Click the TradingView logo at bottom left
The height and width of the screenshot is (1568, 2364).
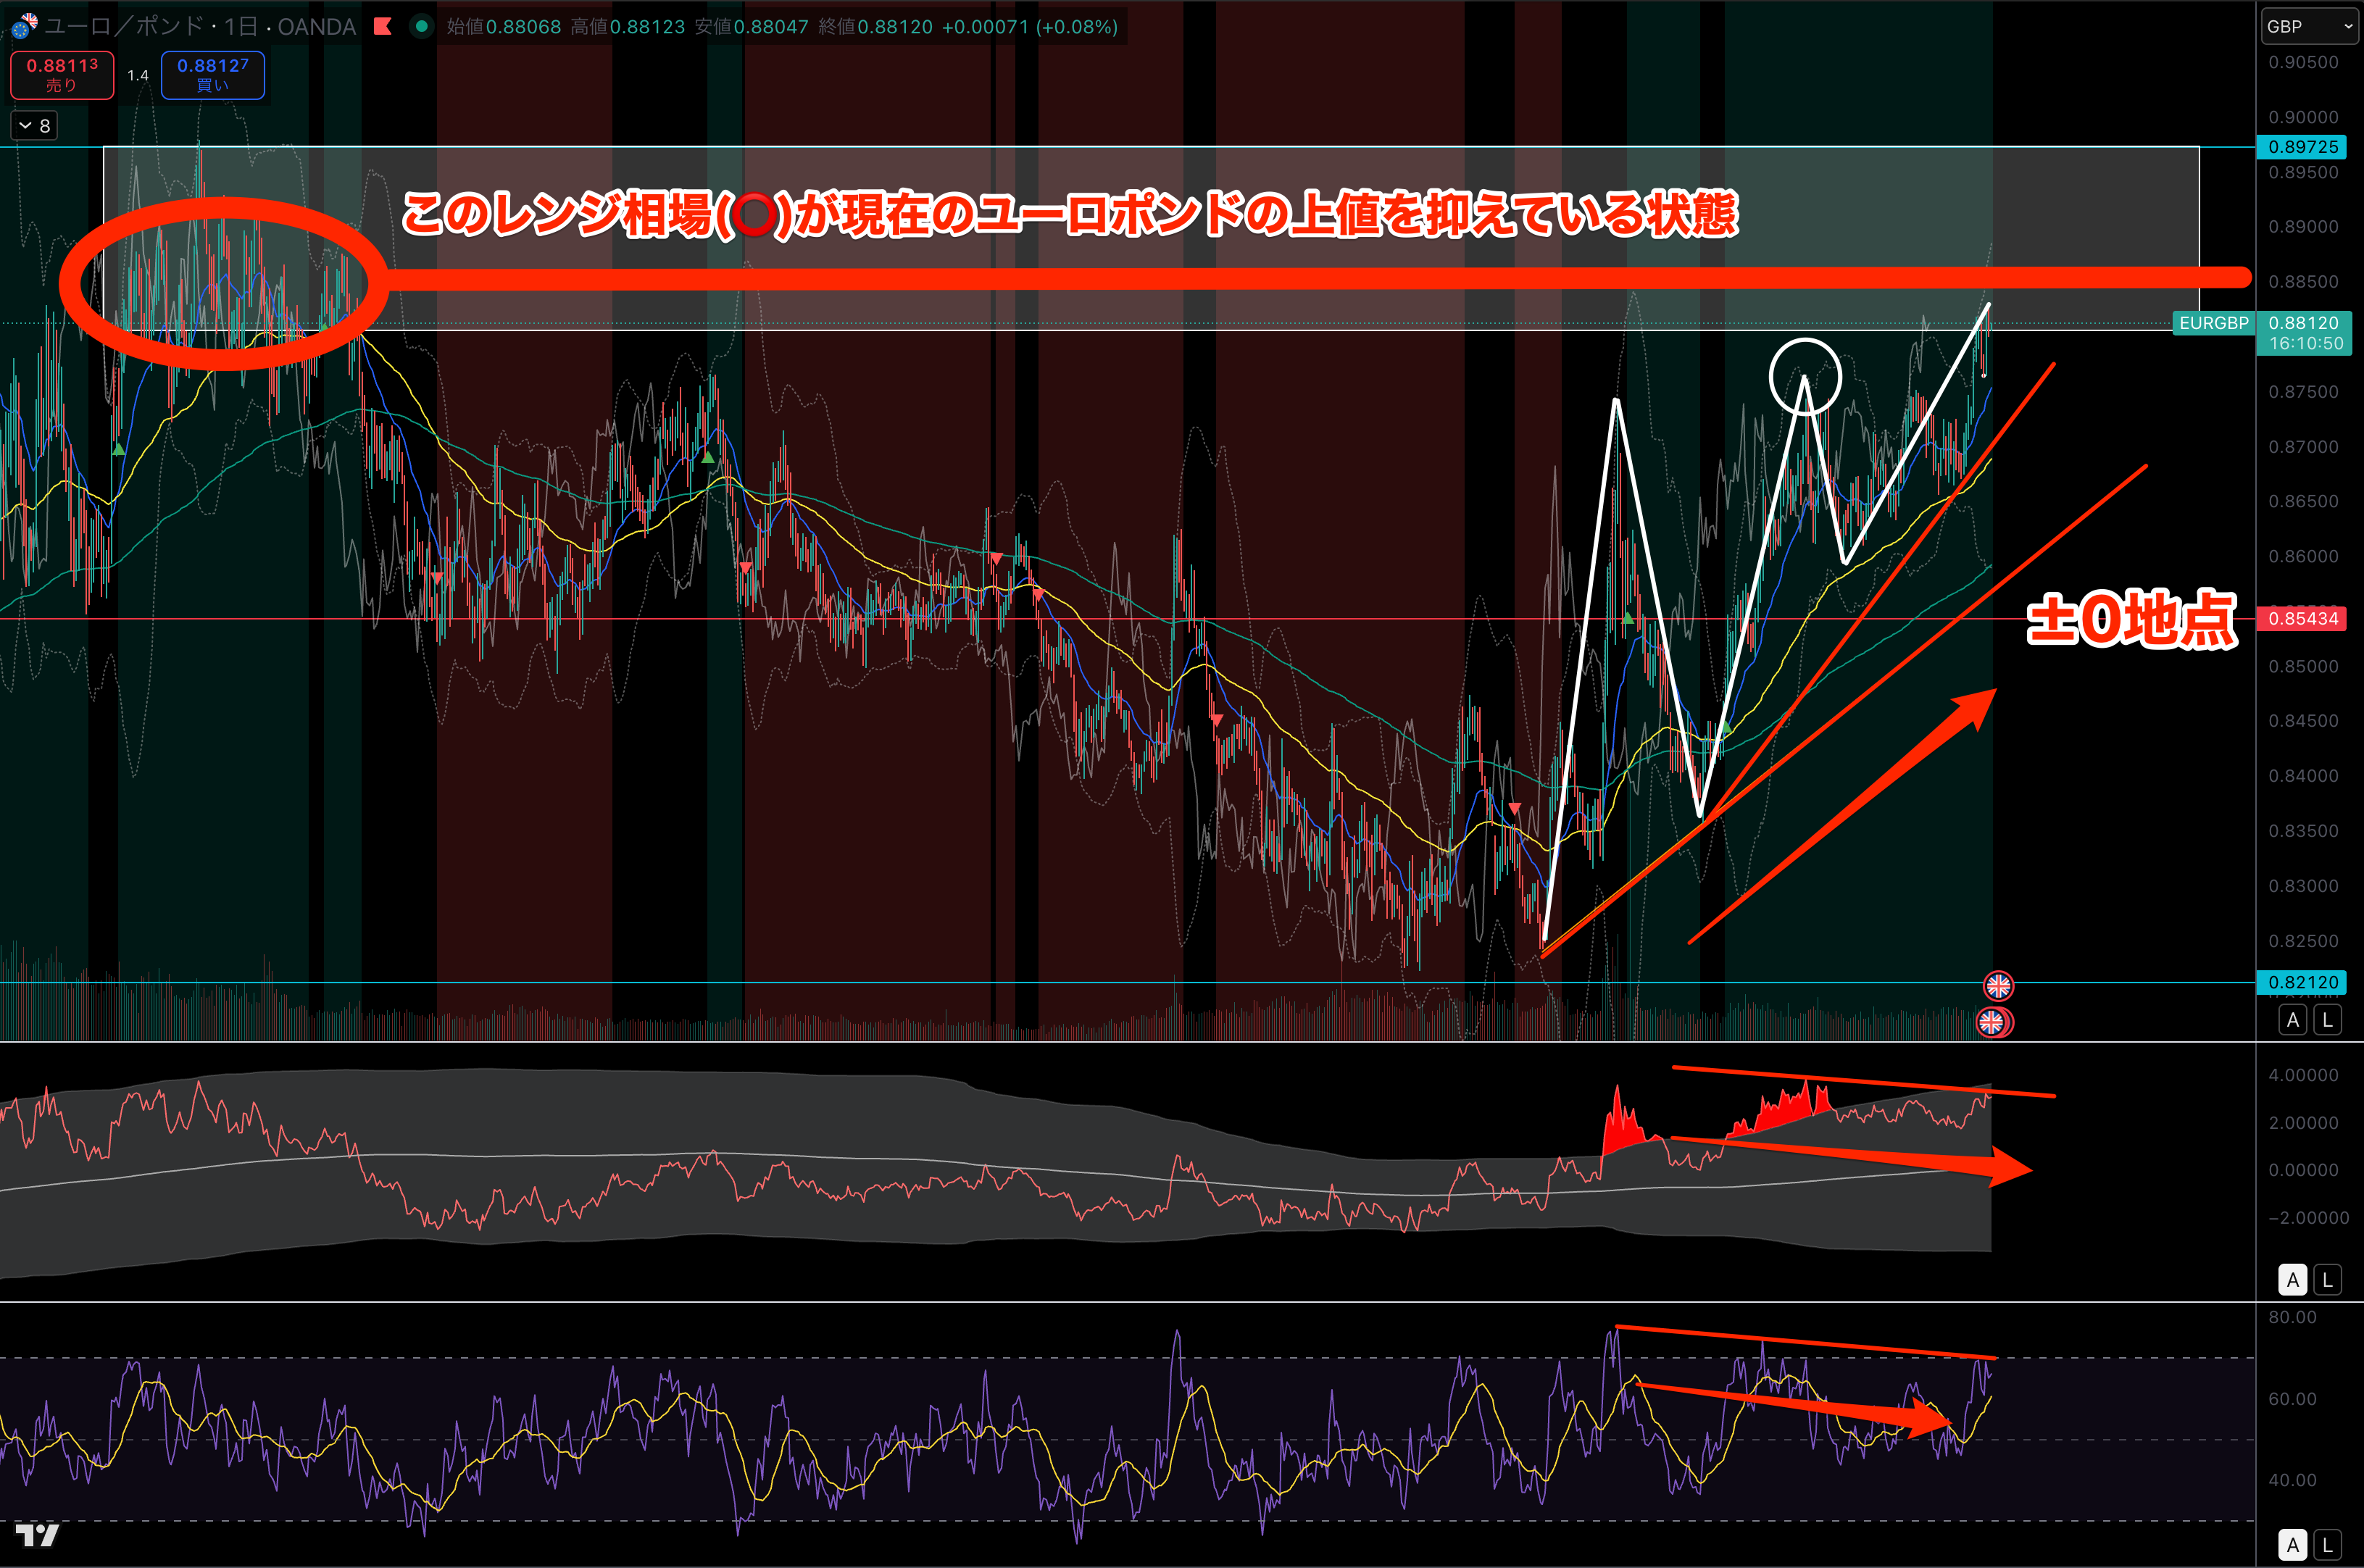pyautogui.click(x=37, y=1535)
